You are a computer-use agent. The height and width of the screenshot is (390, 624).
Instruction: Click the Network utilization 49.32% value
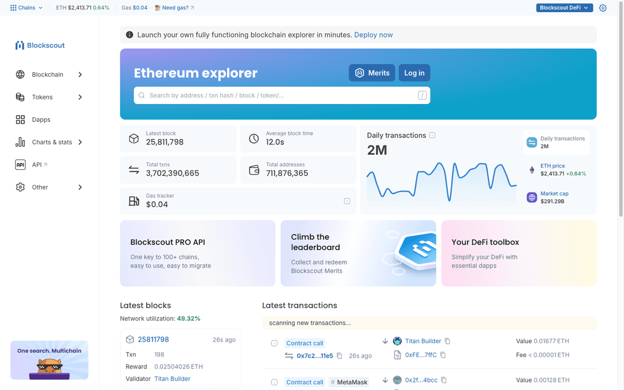(188, 319)
